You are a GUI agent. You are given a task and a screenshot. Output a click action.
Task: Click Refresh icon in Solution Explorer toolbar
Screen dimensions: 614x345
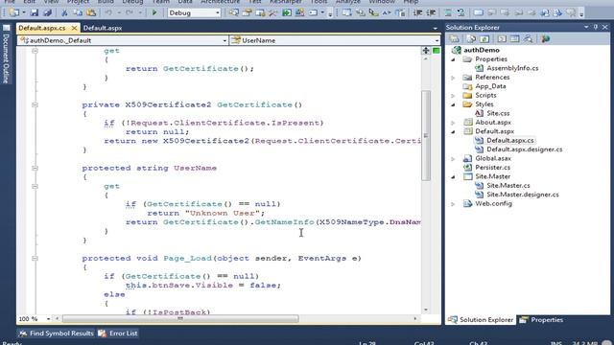pyautogui.click(x=484, y=38)
